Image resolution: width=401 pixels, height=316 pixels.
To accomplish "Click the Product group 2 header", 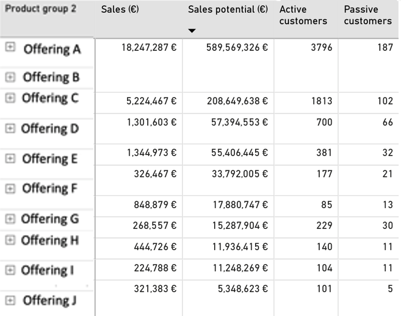I will pyautogui.click(x=40, y=9).
